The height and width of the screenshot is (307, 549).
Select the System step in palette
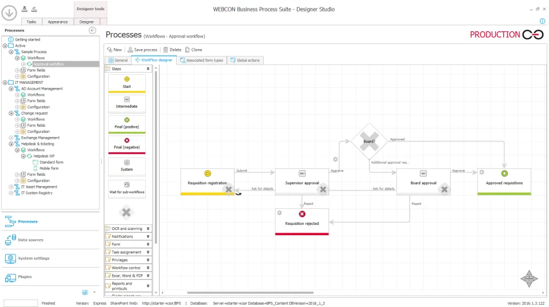pyautogui.click(x=127, y=166)
